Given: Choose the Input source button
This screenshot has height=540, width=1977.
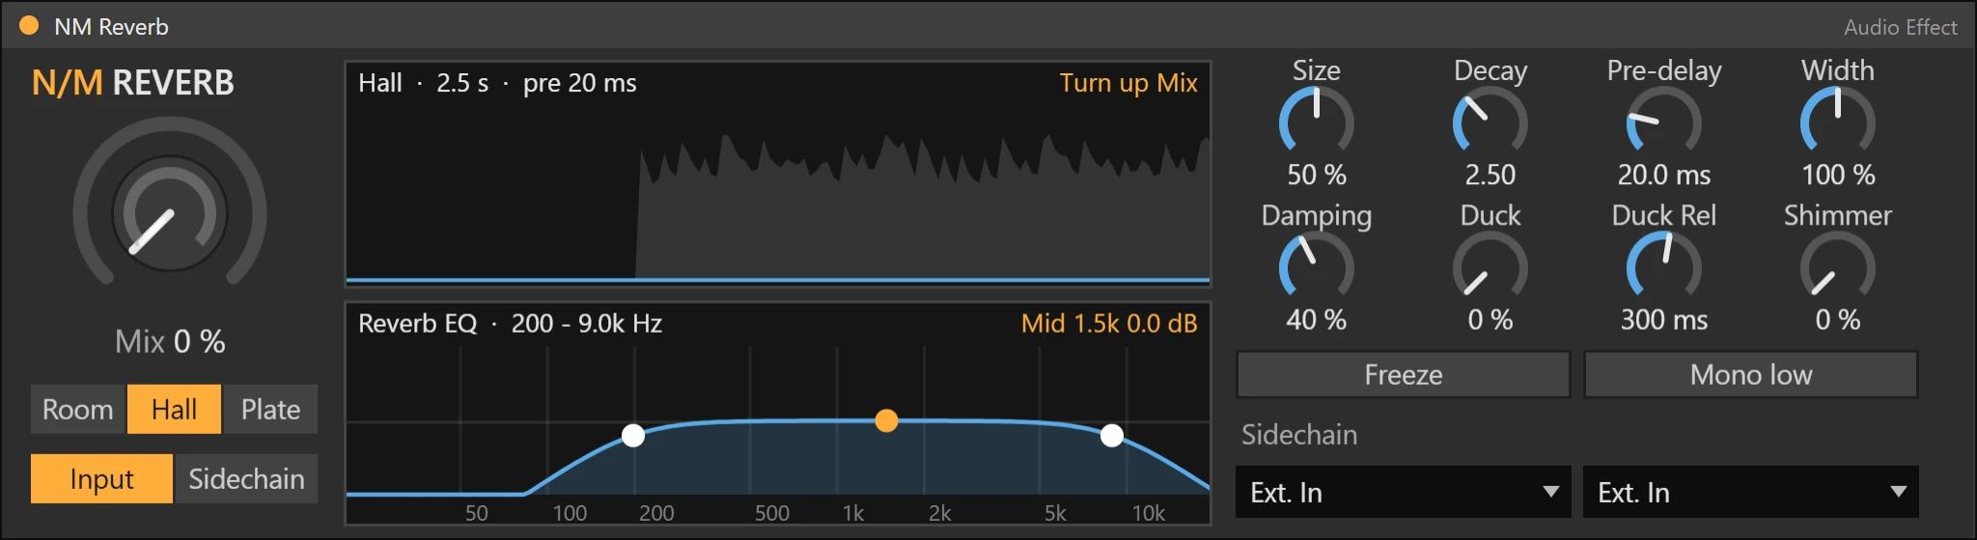Looking at the screenshot, I should (101, 478).
